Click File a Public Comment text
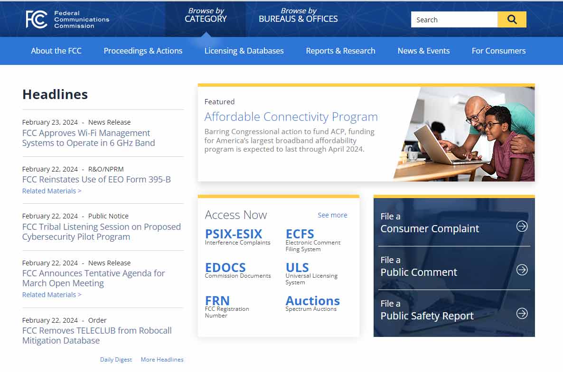 (x=419, y=267)
